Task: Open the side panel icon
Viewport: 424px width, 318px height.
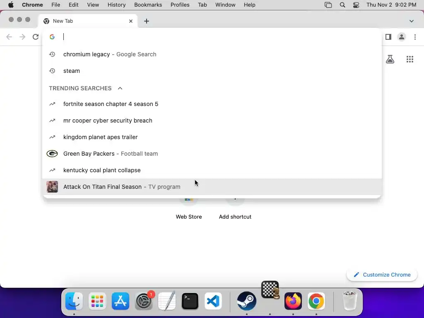Action: pyautogui.click(x=388, y=37)
